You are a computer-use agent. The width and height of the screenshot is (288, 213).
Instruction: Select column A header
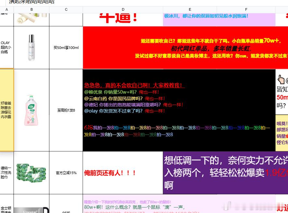(7, 9)
